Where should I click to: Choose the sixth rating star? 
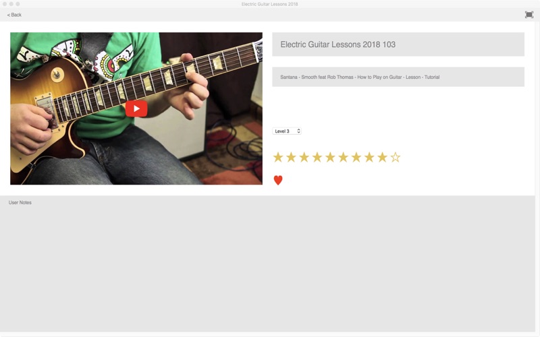344,158
